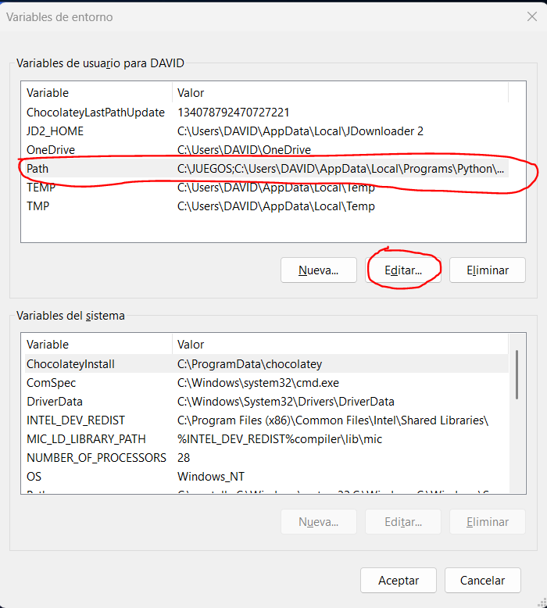Select the INTEL_DEV_REDIST system variable

[266, 420]
